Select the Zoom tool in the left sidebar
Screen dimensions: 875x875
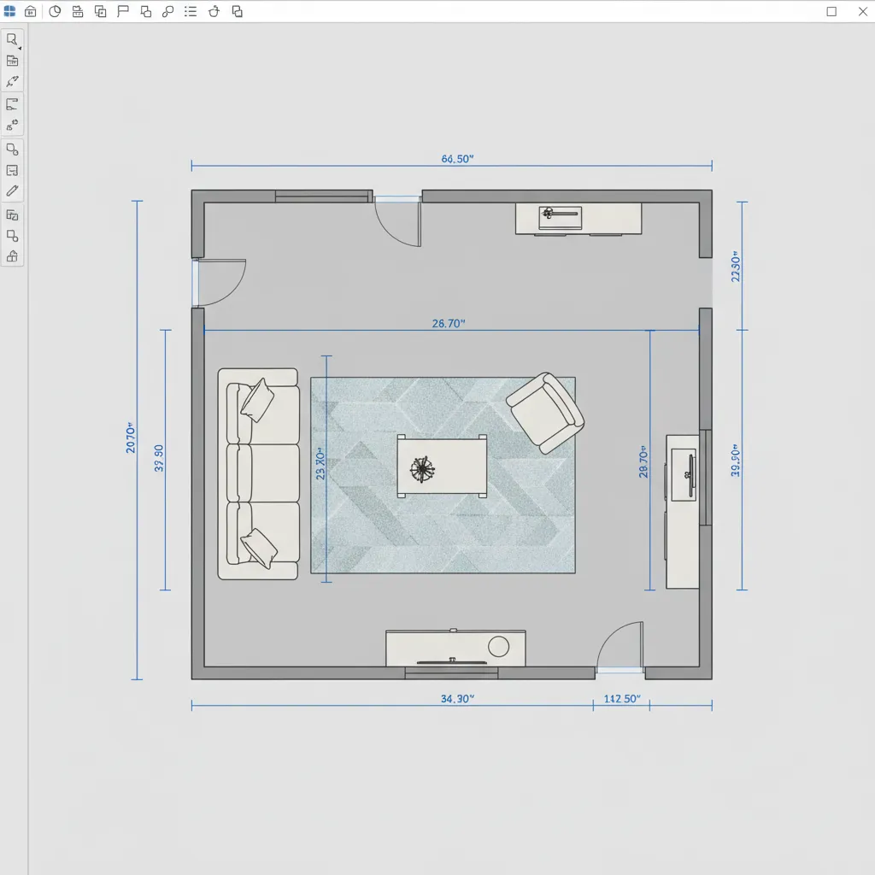[12, 38]
